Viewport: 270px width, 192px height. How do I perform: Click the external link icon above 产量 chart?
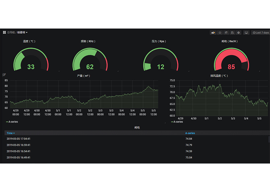click(x=4, y=75)
